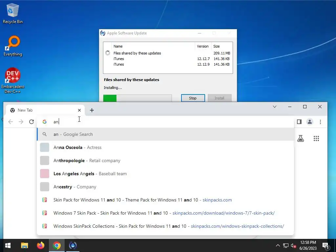This screenshot has height=252, width=336.
Task: Click the Google G icon in address bar
Action: point(45,122)
